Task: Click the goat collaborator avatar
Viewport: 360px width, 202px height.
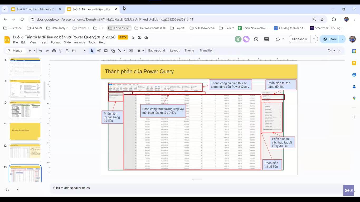Action: coord(238,39)
